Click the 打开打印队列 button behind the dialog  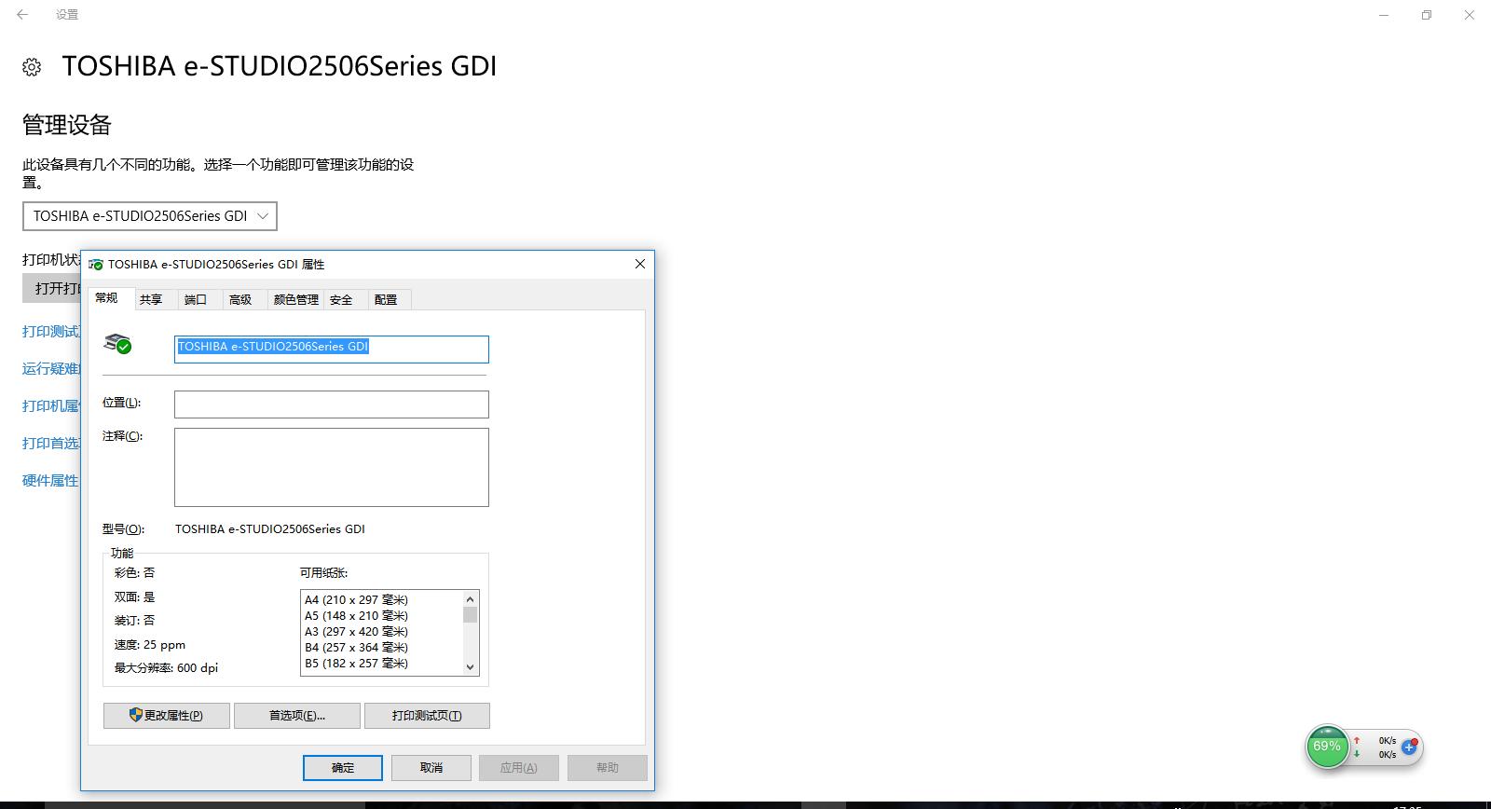tap(52, 288)
